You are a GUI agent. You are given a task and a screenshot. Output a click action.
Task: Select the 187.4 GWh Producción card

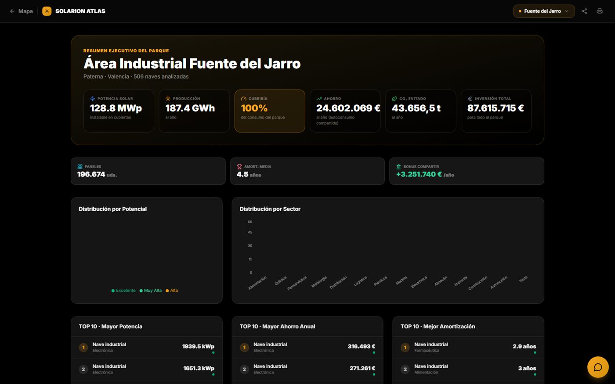click(x=194, y=111)
